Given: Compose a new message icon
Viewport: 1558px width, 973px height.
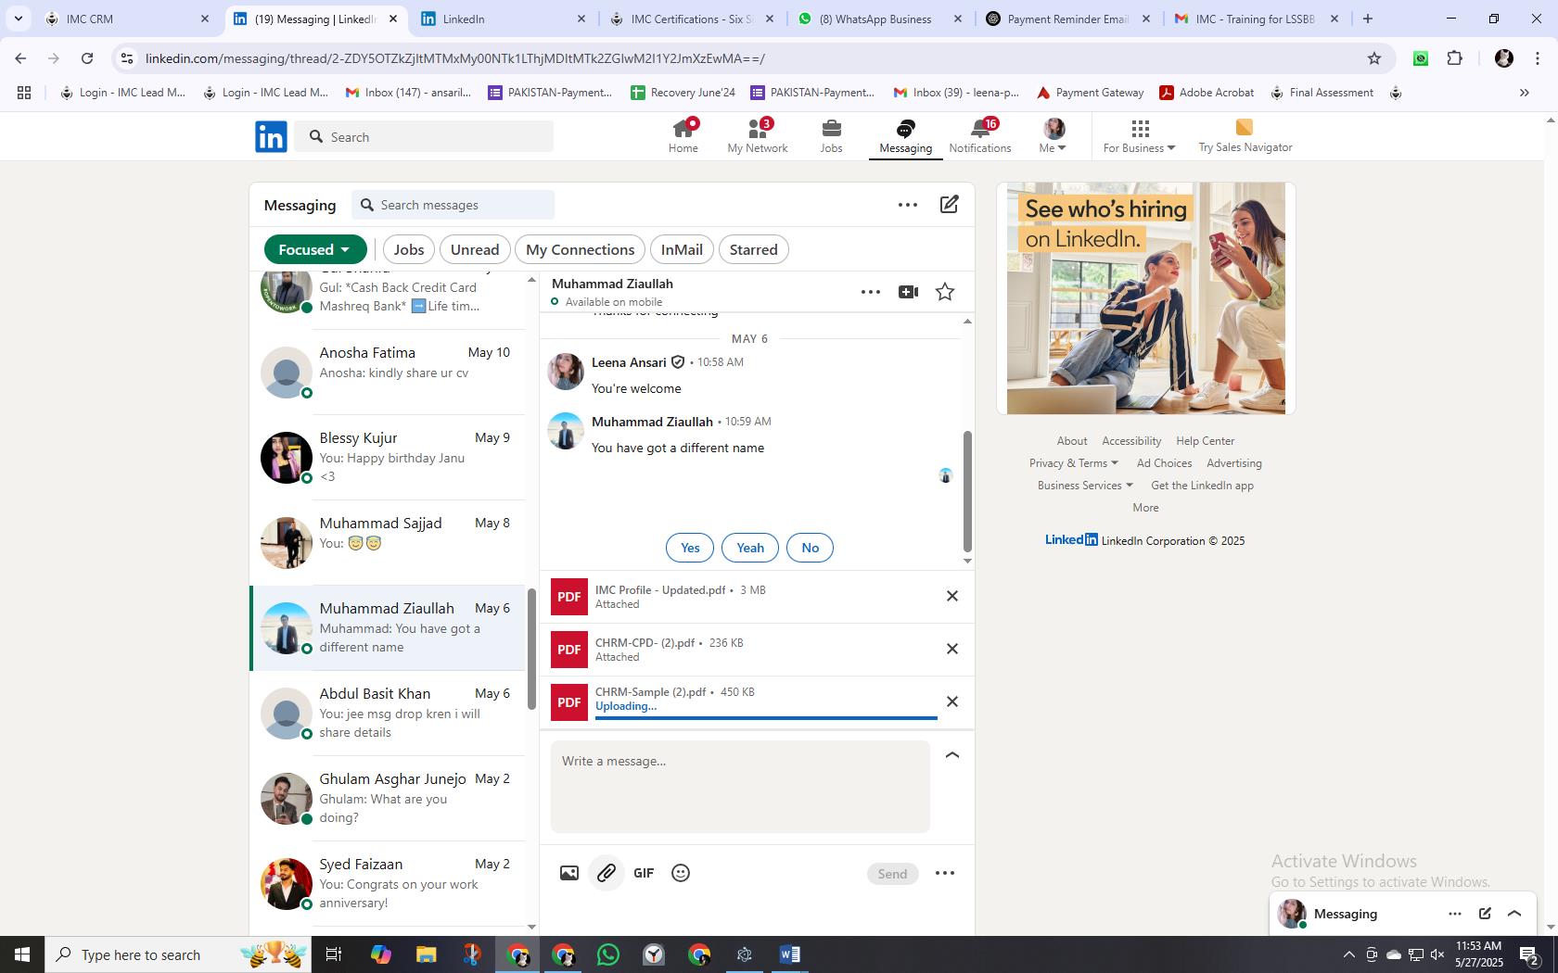Looking at the screenshot, I should (950, 205).
